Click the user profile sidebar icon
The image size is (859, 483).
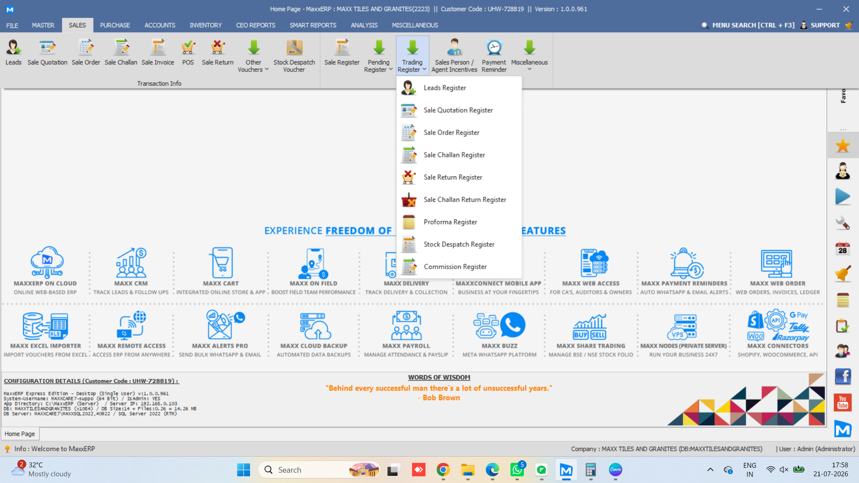pyautogui.click(x=842, y=171)
